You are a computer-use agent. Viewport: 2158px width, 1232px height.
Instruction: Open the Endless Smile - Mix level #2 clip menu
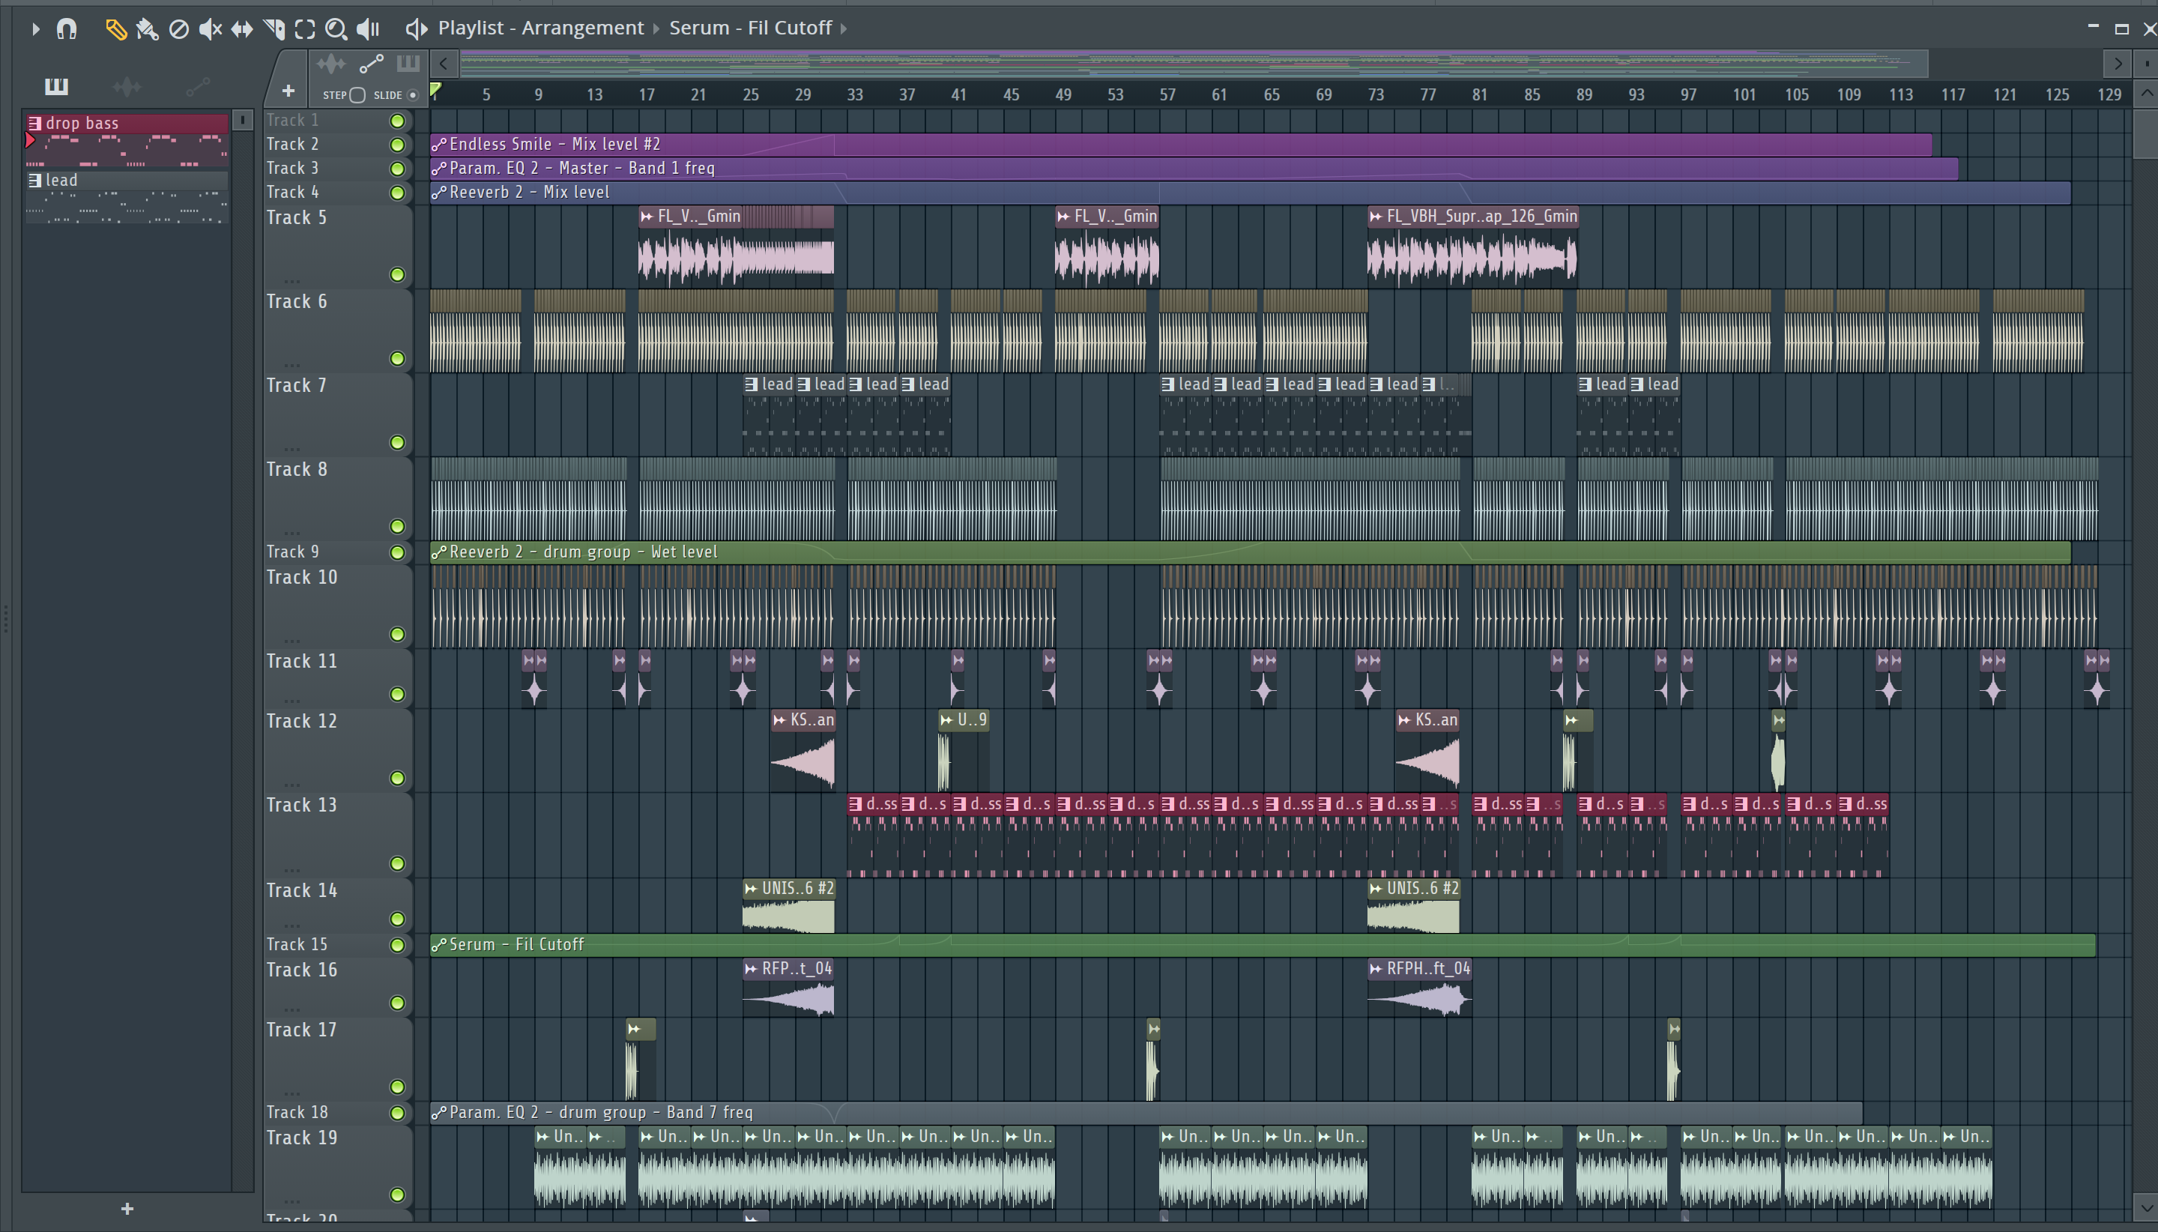[x=438, y=145]
